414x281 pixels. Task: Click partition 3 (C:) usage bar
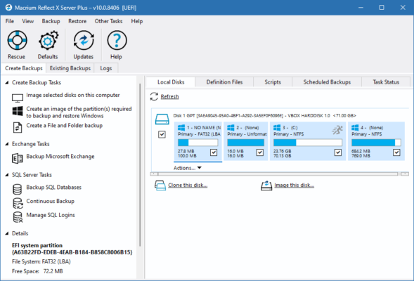(x=308, y=143)
